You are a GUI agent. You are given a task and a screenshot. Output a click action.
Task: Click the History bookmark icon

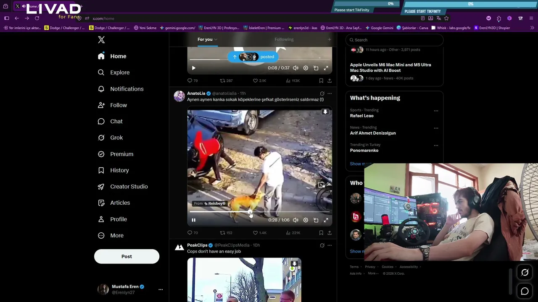pos(101,170)
